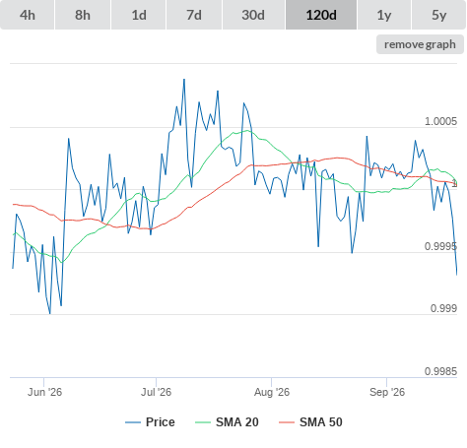Click the Aug '26 axis label

coord(272,392)
